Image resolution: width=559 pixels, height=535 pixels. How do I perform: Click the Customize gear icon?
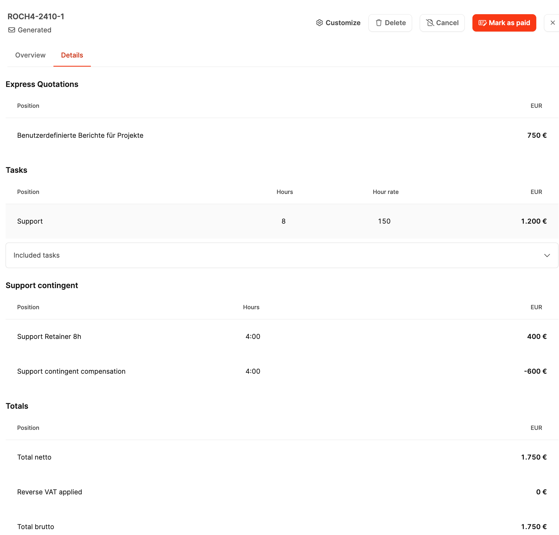319,23
